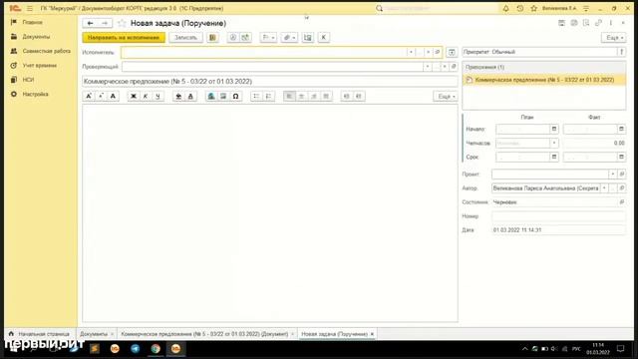
Task: Click the exclamation priority button
Action: click(x=621, y=52)
